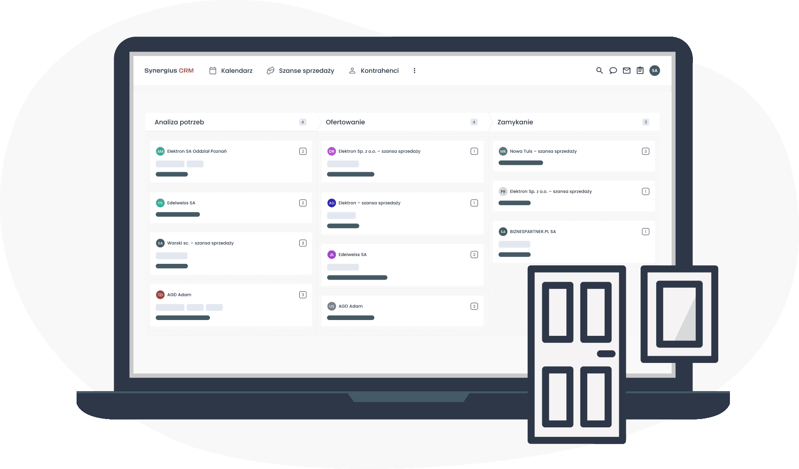Open the BIZNESPARTNER.PL SA card
Image resolution: width=799 pixels, height=469 pixels.
[x=574, y=242]
